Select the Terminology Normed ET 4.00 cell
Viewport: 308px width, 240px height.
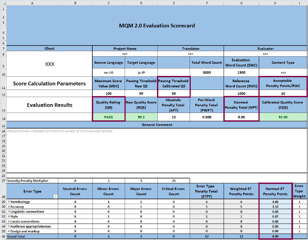[x=275, y=201]
